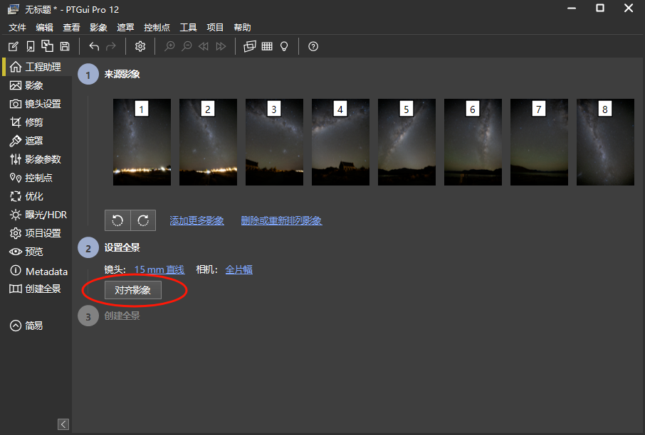This screenshot has height=435, width=645.
Task: Select source image thumbnail 3
Action: pyautogui.click(x=274, y=142)
